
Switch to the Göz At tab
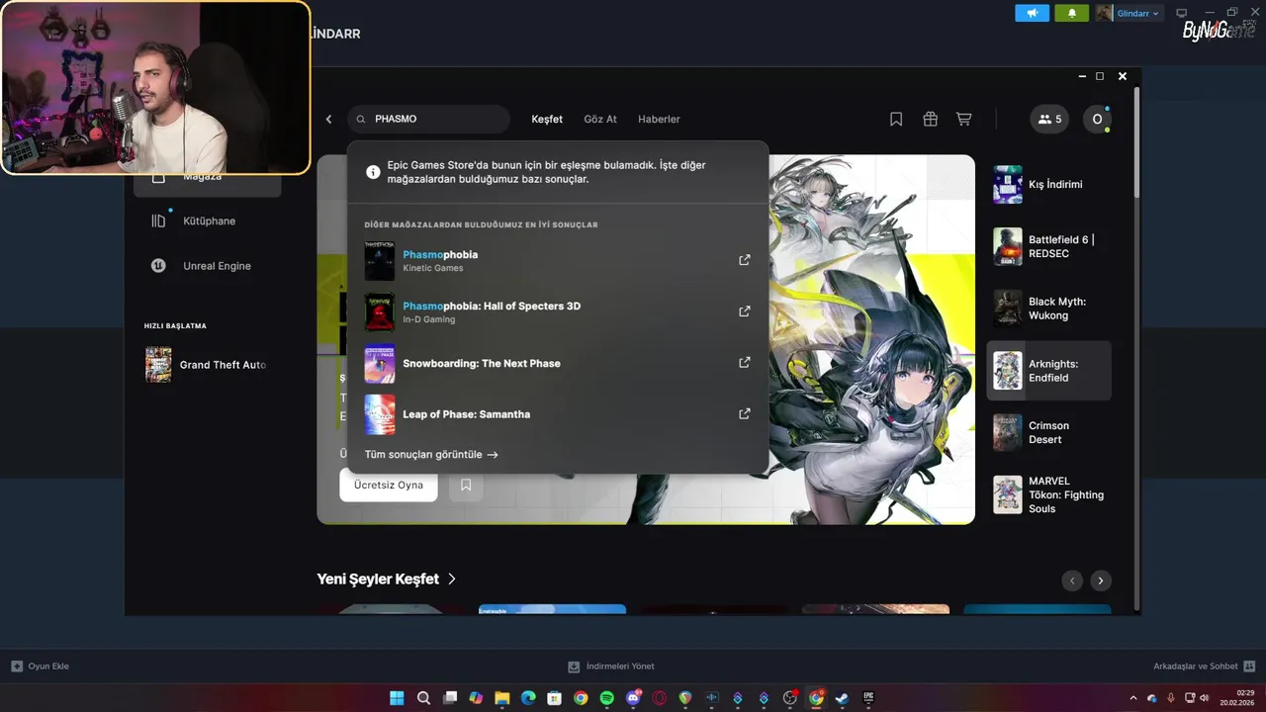click(600, 119)
